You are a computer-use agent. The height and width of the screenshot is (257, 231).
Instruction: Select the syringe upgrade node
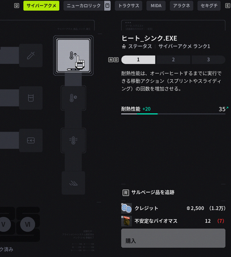coord(31,55)
